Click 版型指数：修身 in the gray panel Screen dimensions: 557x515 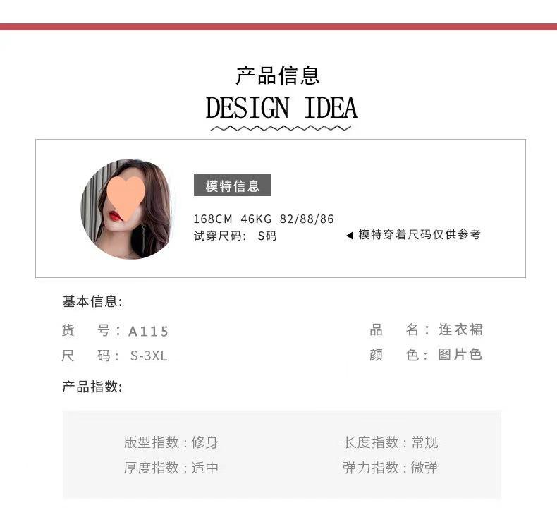(171, 442)
